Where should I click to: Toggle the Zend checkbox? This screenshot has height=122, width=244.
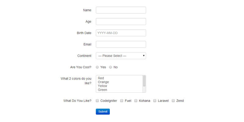[x=173, y=101]
